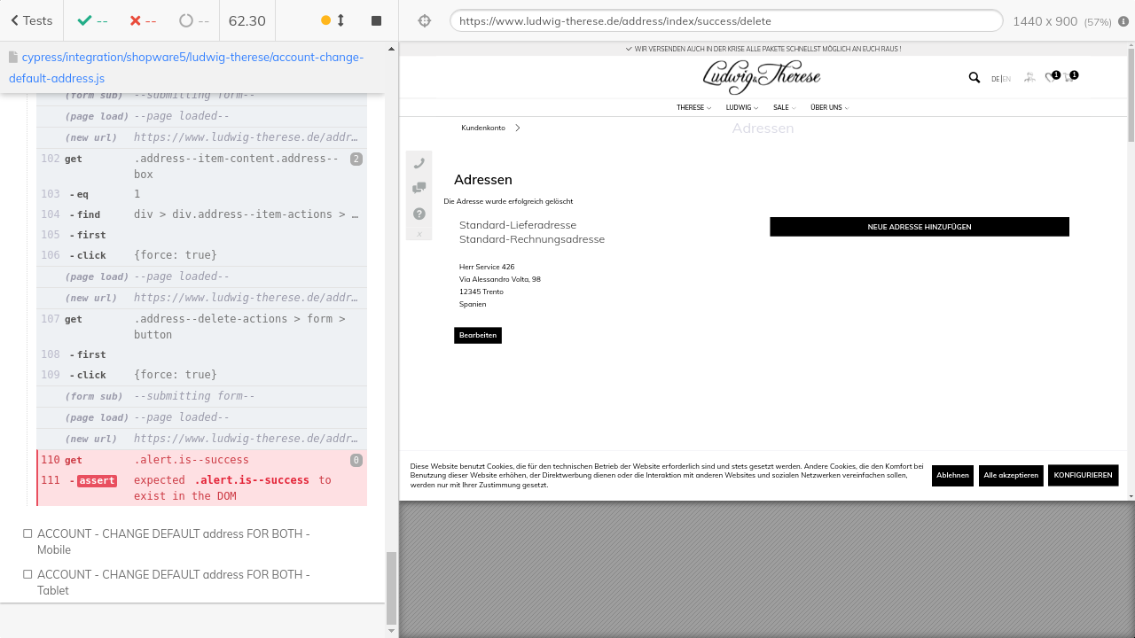This screenshot has width=1135, height=638.
Task: Expand the THERESE menu dropdown
Action: click(693, 107)
